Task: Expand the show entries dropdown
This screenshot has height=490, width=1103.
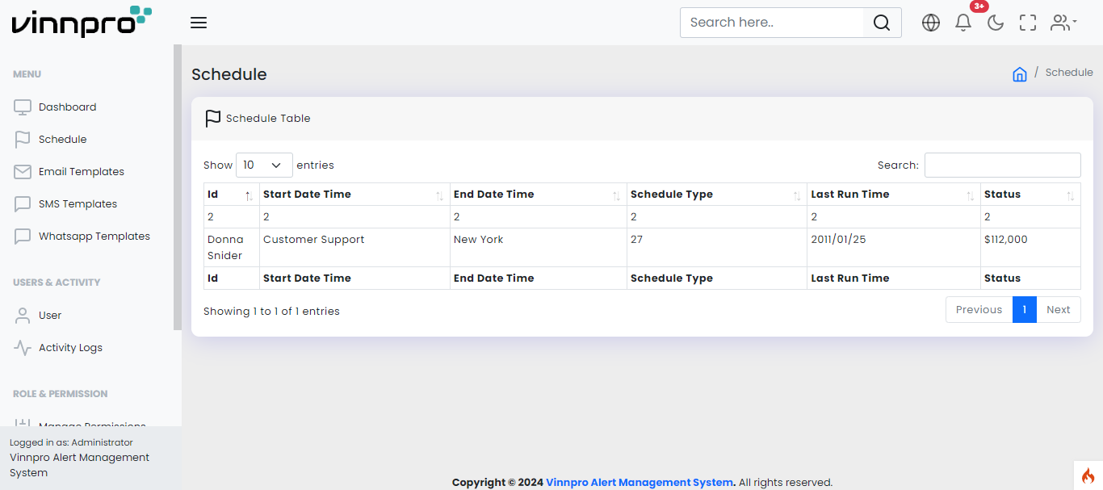Action: click(x=264, y=165)
